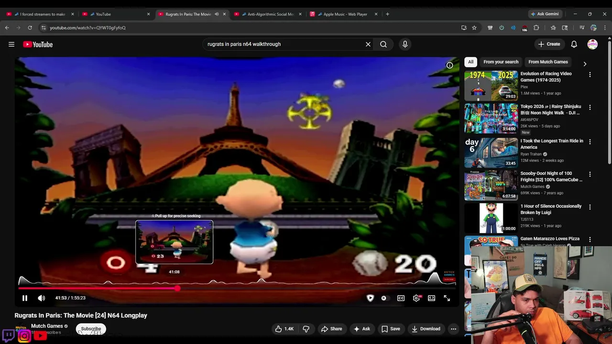Open YouTube notifications bell

tap(574, 44)
